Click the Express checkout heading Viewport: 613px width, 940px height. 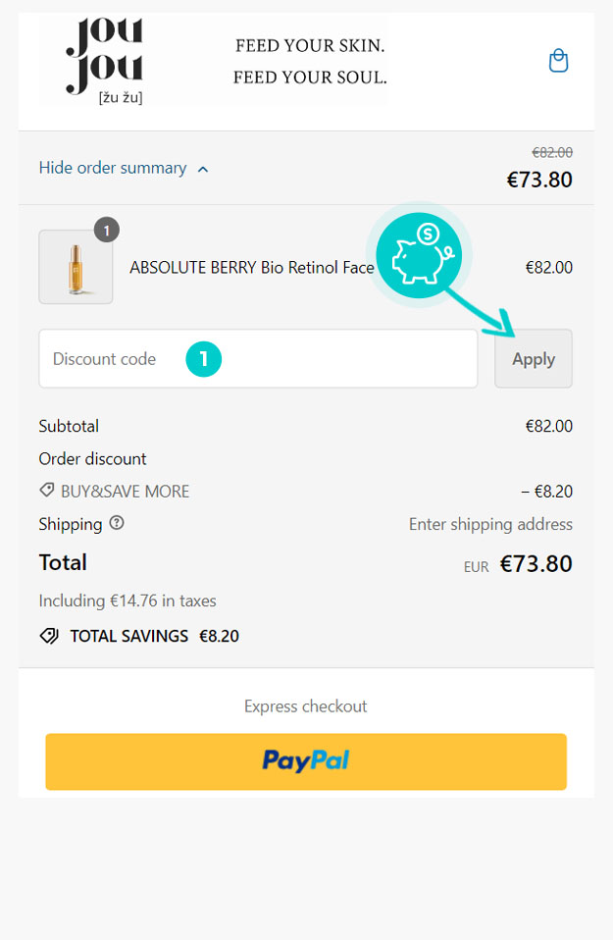point(306,706)
